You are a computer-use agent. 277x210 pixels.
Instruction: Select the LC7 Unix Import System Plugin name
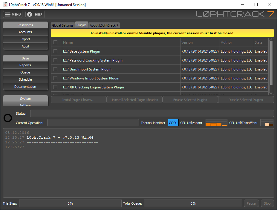click(x=121, y=69)
